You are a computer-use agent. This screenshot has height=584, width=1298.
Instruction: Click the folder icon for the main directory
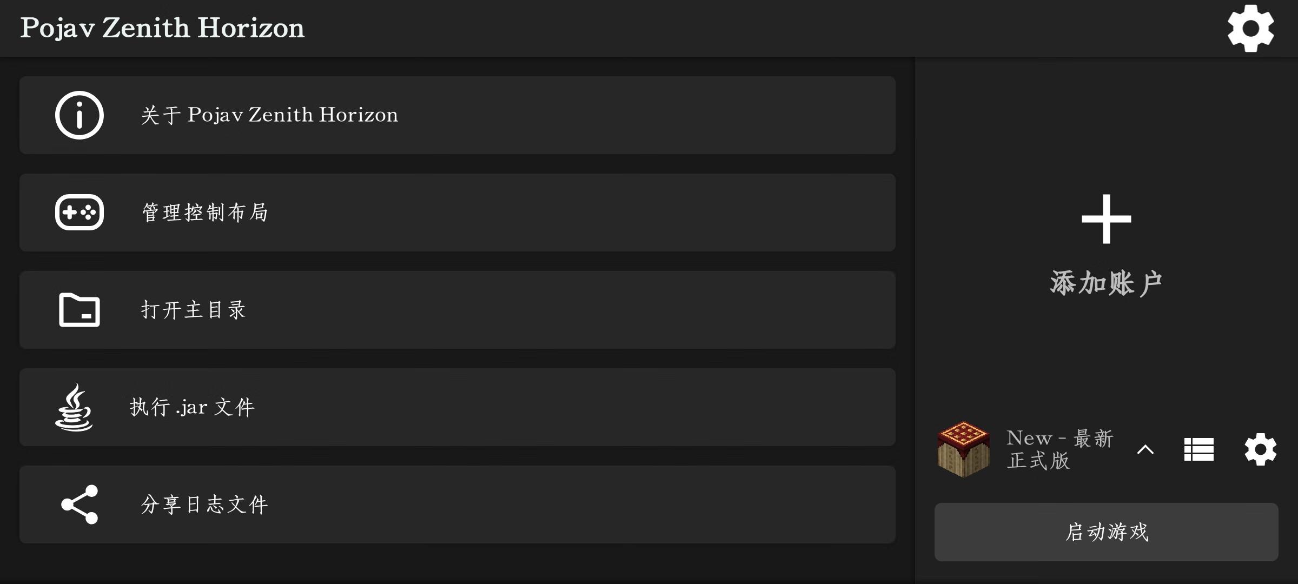click(80, 310)
